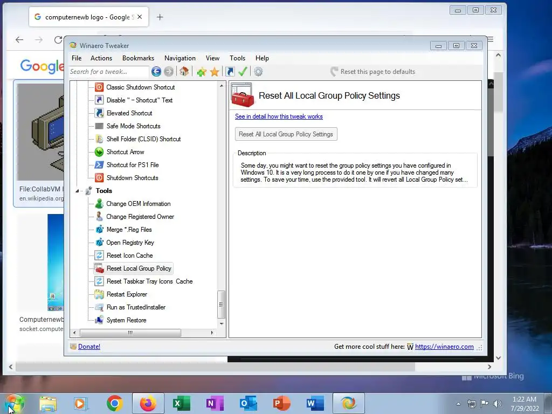Open the Bookmarks menu
Image resolution: width=552 pixels, height=414 pixels.
point(138,58)
